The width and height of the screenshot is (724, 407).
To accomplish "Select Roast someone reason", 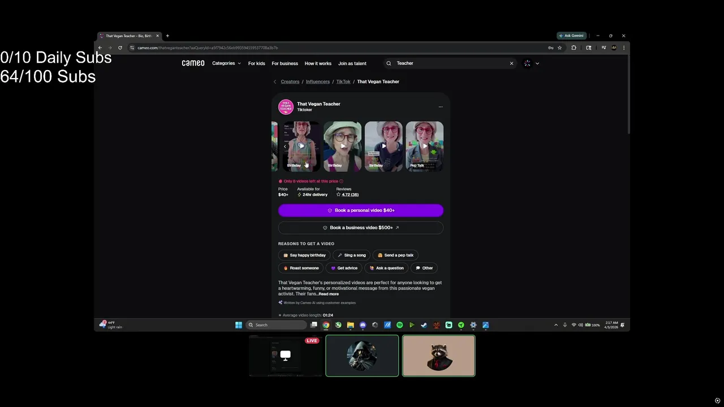I will click(x=301, y=268).
